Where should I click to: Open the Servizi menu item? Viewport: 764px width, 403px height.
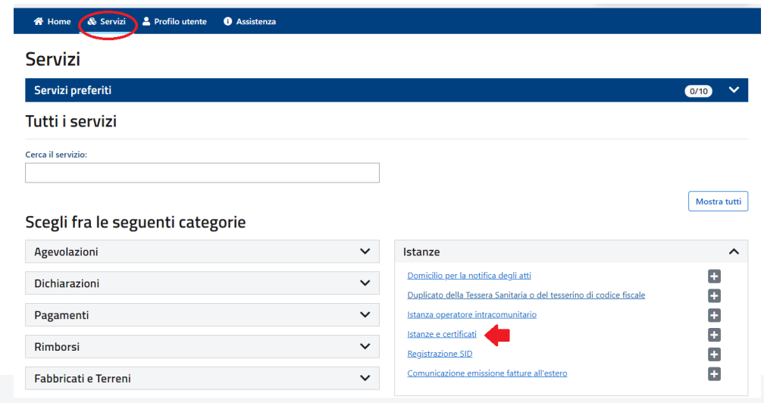tap(107, 21)
